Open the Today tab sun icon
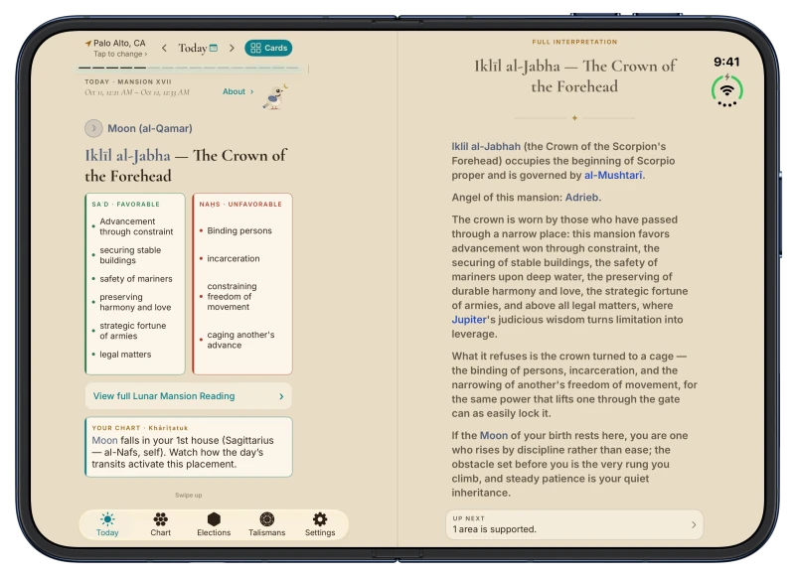795x578 pixels. point(107,519)
